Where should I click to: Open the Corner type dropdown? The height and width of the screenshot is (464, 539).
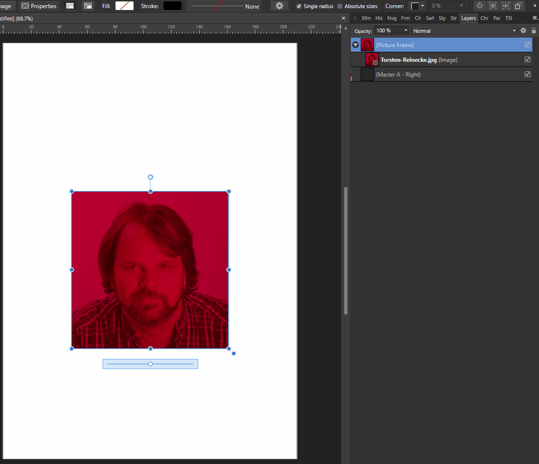coord(418,6)
